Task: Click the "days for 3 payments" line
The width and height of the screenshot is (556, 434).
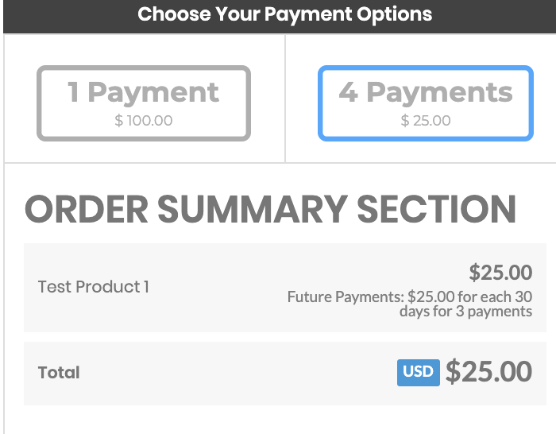Action: click(x=465, y=312)
